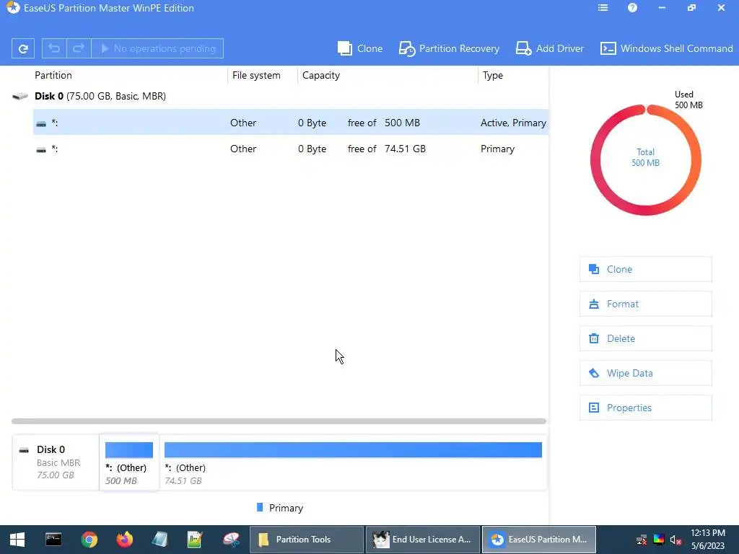Image resolution: width=739 pixels, height=554 pixels.
Task: Click the refresh disk icon
Action: pos(22,48)
